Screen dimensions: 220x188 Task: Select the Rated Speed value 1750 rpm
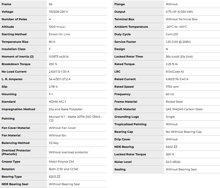coord(172,87)
